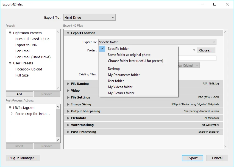
Task: Expand the Image Sizing section
Action: tap(68, 104)
